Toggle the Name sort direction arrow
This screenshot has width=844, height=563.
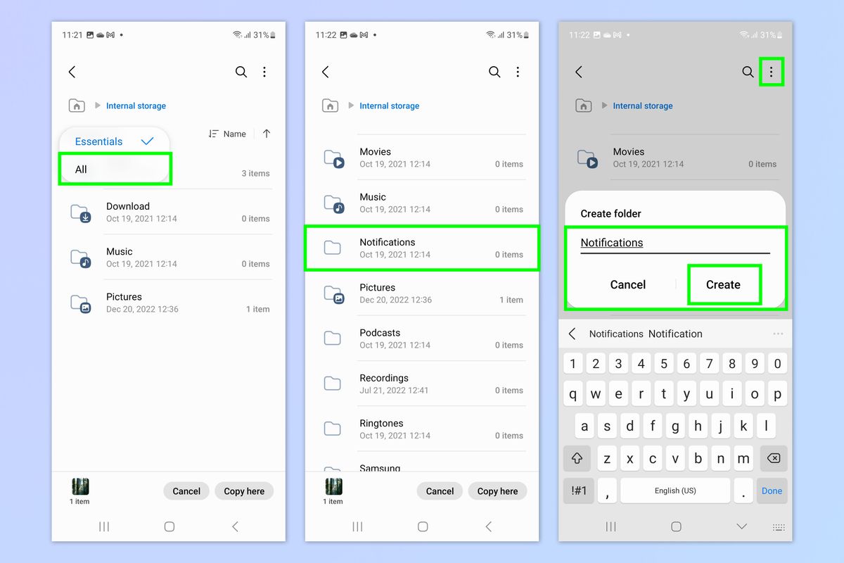click(266, 134)
